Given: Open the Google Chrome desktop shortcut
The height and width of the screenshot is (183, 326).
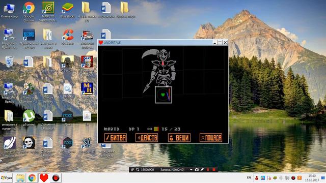Looking at the screenshot, I should pos(29,11).
